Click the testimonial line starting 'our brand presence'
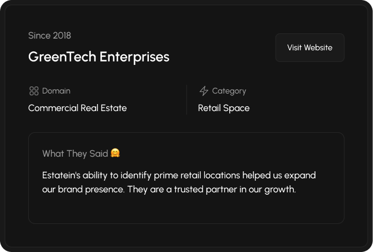Screen dimensions: 373x252 coord(169,189)
